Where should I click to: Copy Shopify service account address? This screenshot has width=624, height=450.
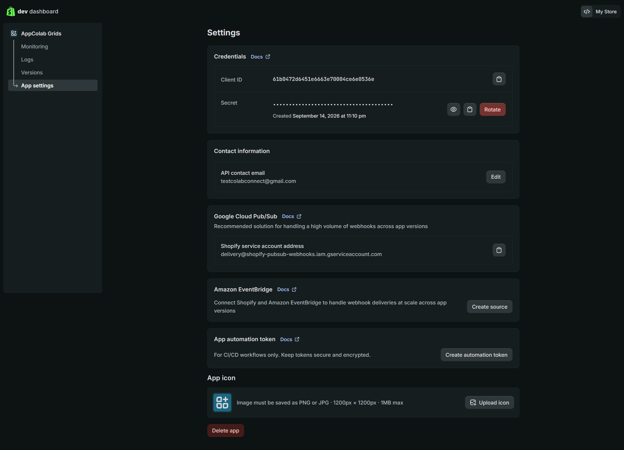coord(499,250)
